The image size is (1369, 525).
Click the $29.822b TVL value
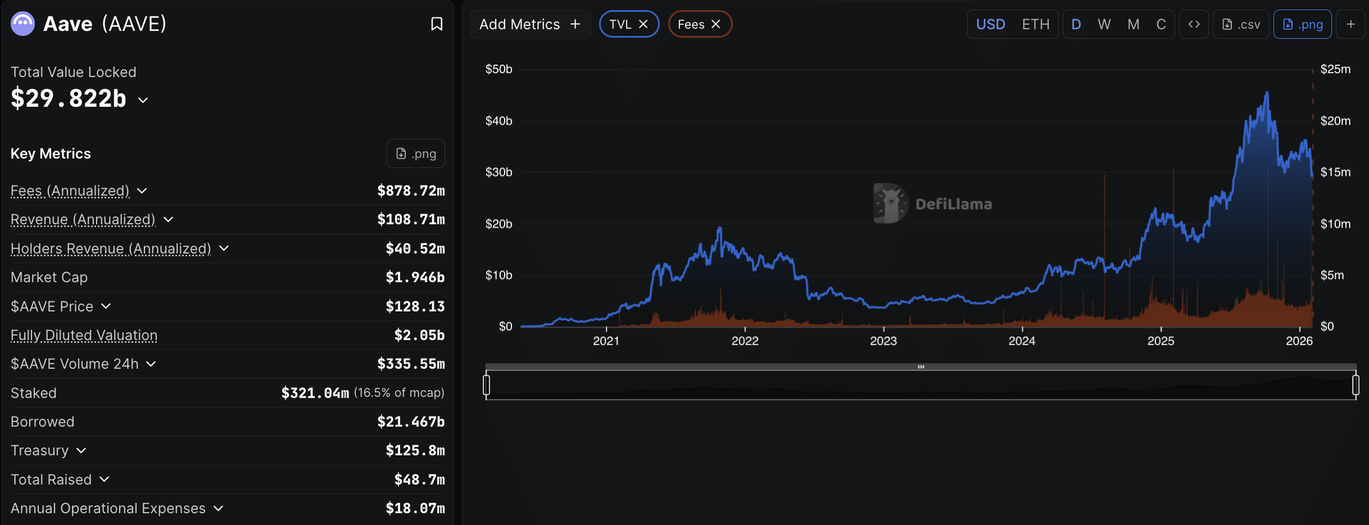pos(69,98)
